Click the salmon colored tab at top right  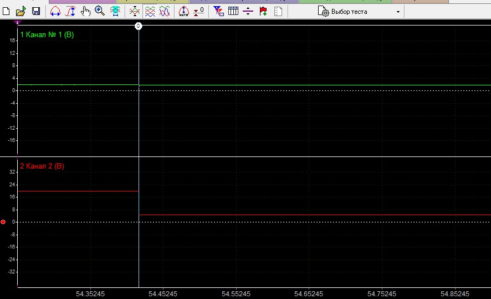tap(421, 2)
